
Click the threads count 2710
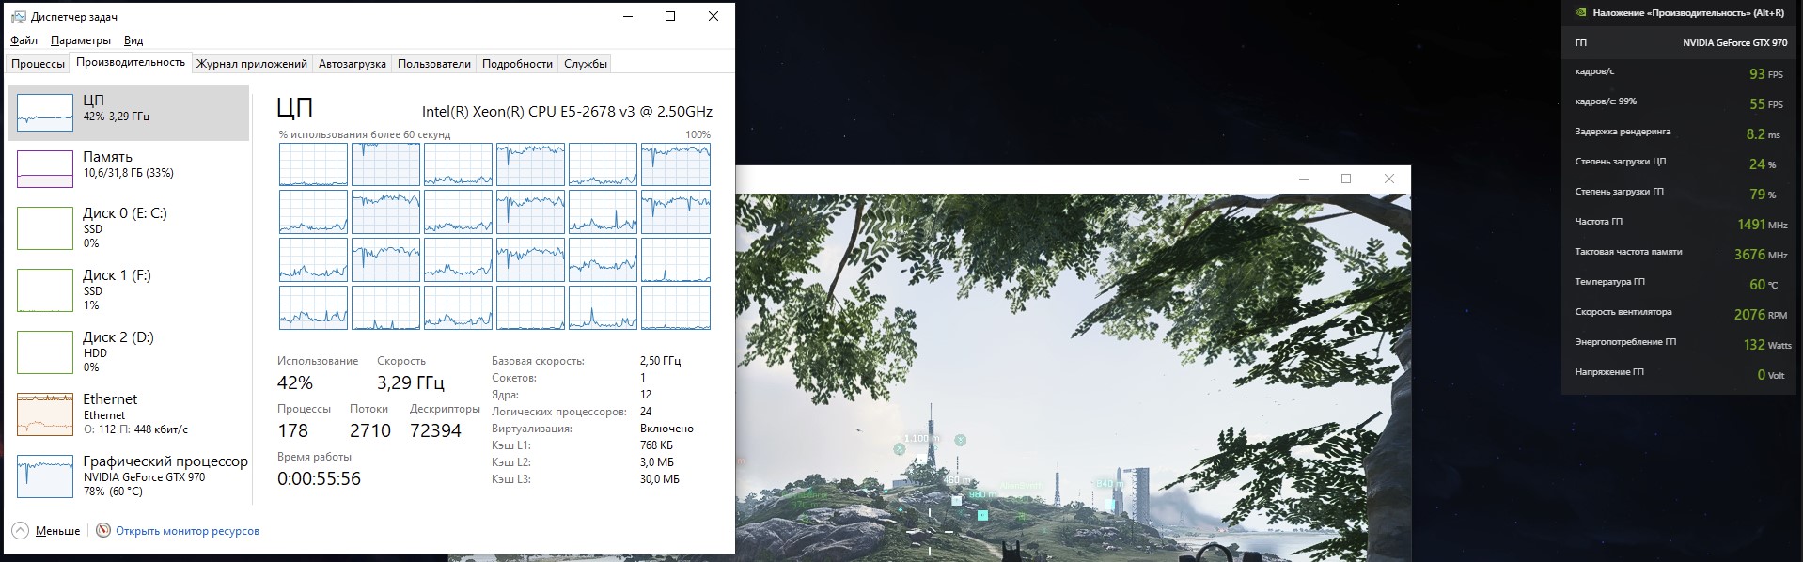370,430
